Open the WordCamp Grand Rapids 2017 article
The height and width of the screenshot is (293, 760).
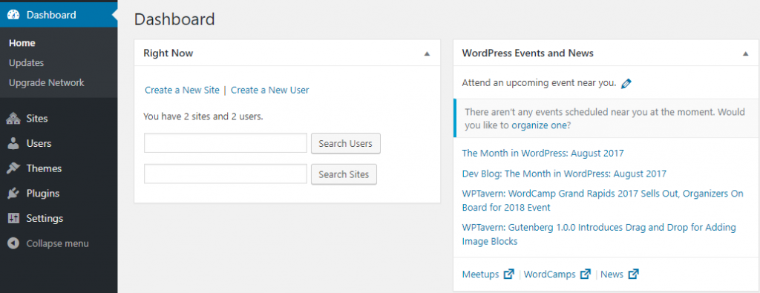pyautogui.click(x=603, y=200)
